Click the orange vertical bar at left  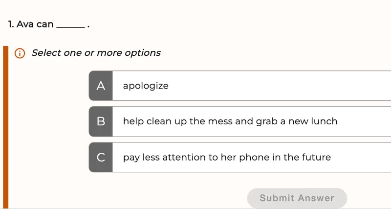(x=5, y=127)
